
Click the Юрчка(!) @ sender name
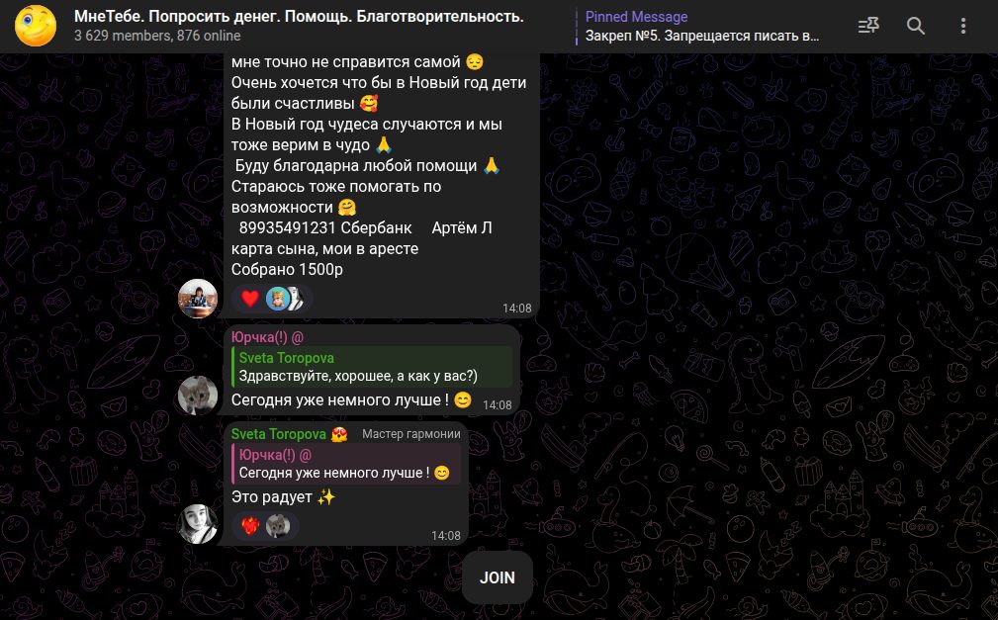[x=267, y=337]
